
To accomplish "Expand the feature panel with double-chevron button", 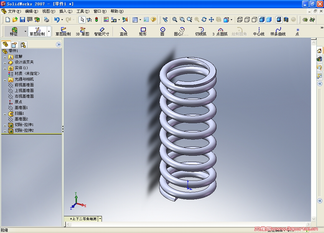I will 59,45.
